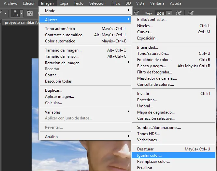Screen dimensions: 217x171
Task: Open Variaciones adjustment
Action: click(x=174, y=140)
